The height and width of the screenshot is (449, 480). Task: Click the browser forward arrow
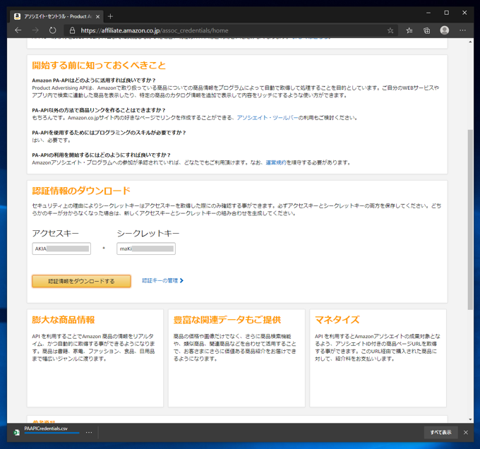pyautogui.click(x=35, y=30)
